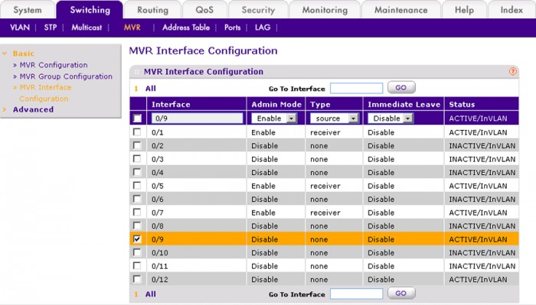The width and height of the screenshot is (536, 305).
Task: Click the Immediate Leave column header
Action: coord(404,105)
